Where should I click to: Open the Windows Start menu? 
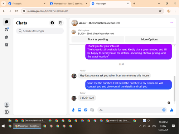3,126
